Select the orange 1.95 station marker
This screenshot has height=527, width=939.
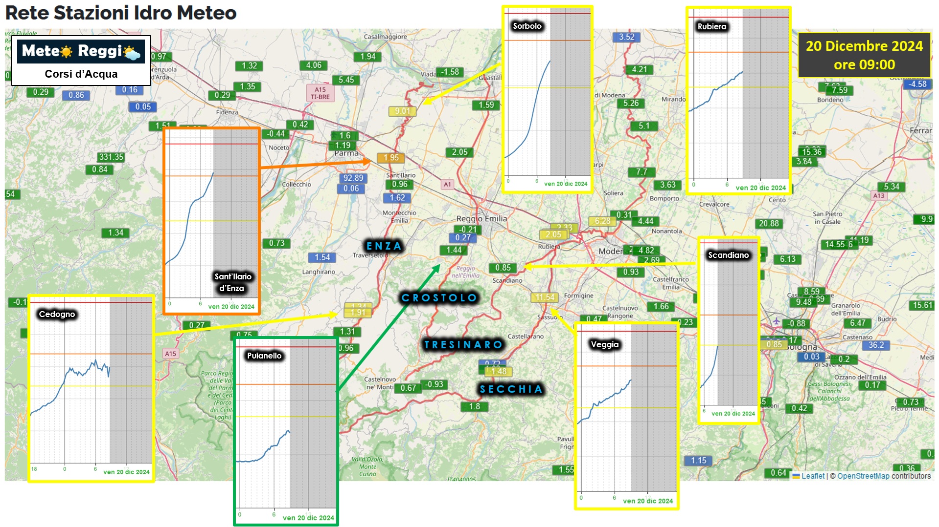[390, 158]
